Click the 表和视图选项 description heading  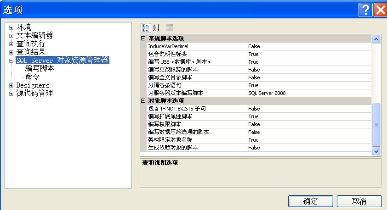160,162
